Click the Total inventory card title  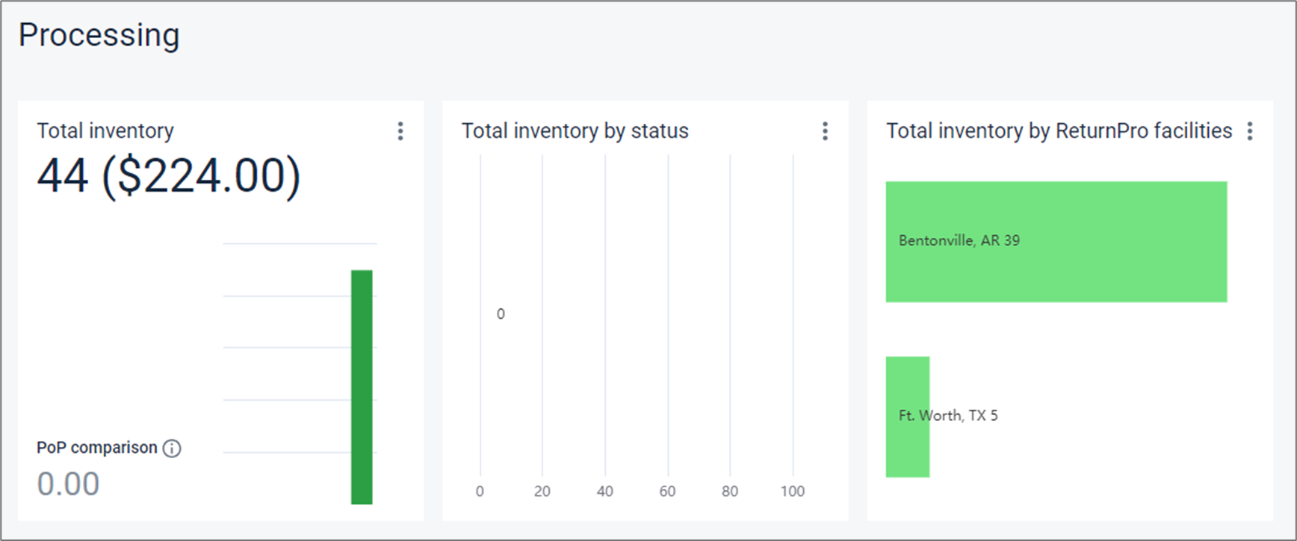[x=105, y=131]
